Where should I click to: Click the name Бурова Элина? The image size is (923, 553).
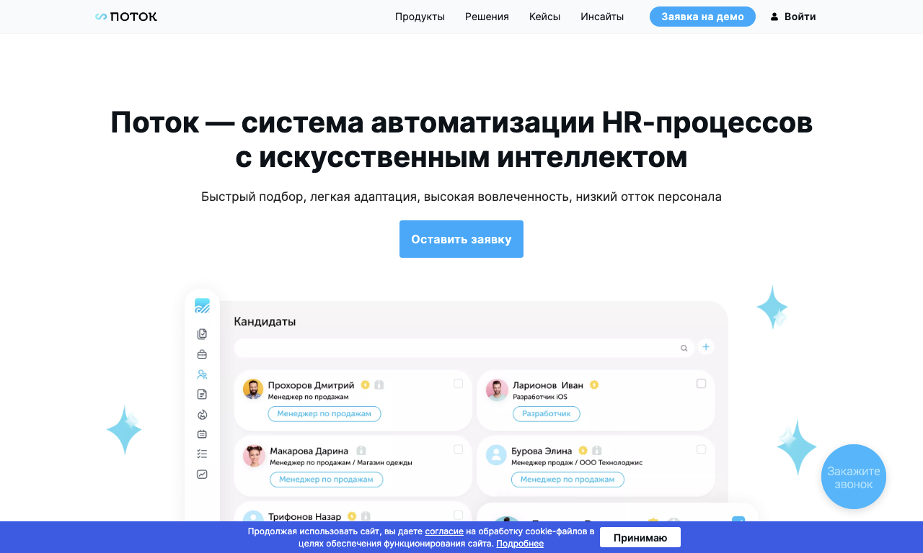(x=542, y=451)
